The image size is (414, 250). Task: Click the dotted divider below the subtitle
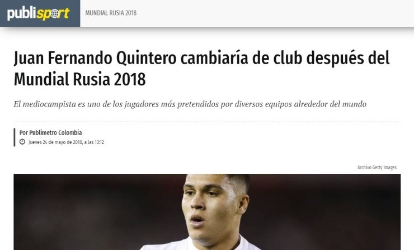[x=207, y=122]
